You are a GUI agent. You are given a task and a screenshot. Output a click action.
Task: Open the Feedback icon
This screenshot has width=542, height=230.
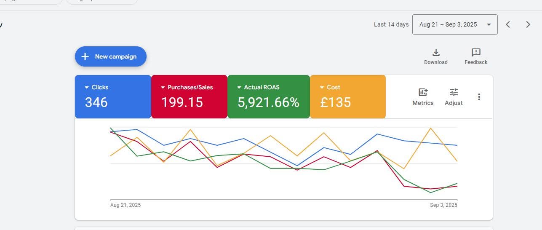476,53
